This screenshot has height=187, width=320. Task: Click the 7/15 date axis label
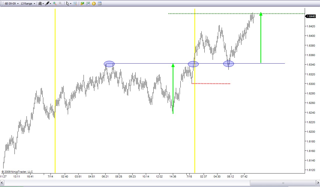[x=189, y=176]
